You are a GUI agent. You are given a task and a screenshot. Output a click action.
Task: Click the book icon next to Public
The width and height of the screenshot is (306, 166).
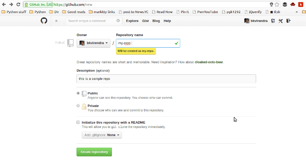click(84, 94)
